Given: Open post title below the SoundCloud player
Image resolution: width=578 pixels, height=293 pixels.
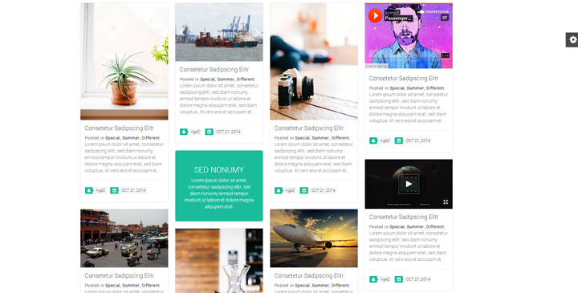Looking at the screenshot, I should (x=404, y=78).
